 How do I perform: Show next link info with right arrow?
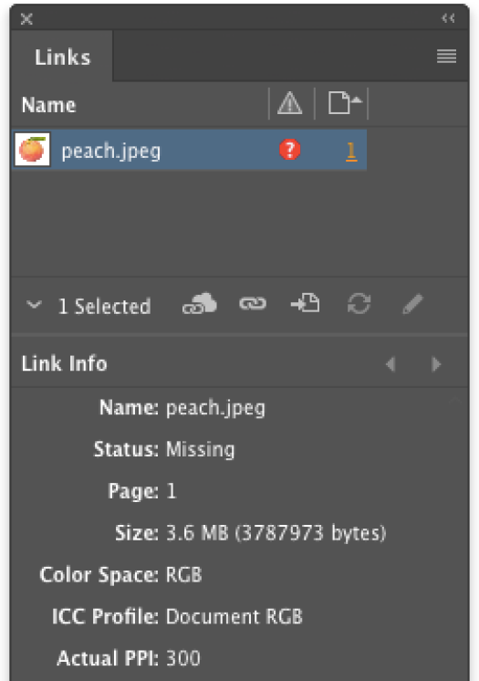point(436,364)
